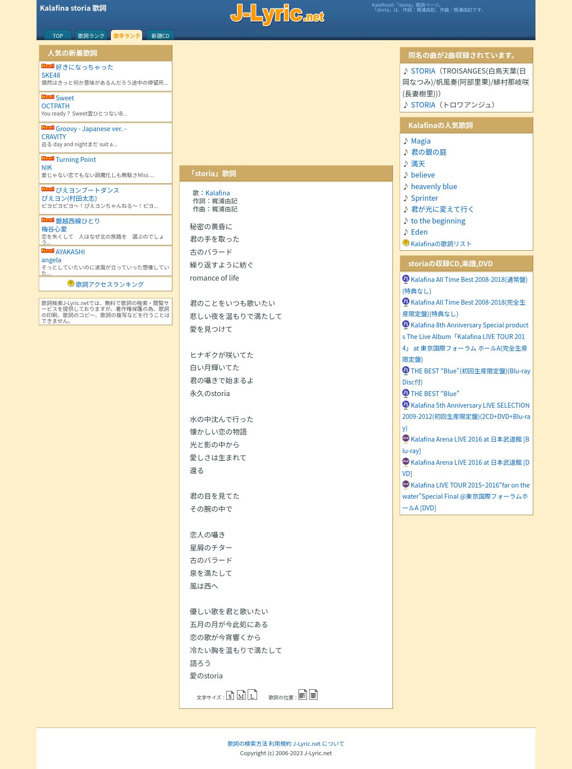This screenshot has width=572, height=769.
Task: Open OCTPATH artist link
Action: point(56,106)
